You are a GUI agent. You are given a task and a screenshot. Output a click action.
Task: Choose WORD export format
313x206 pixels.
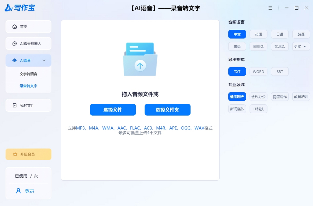tap(258, 72)
